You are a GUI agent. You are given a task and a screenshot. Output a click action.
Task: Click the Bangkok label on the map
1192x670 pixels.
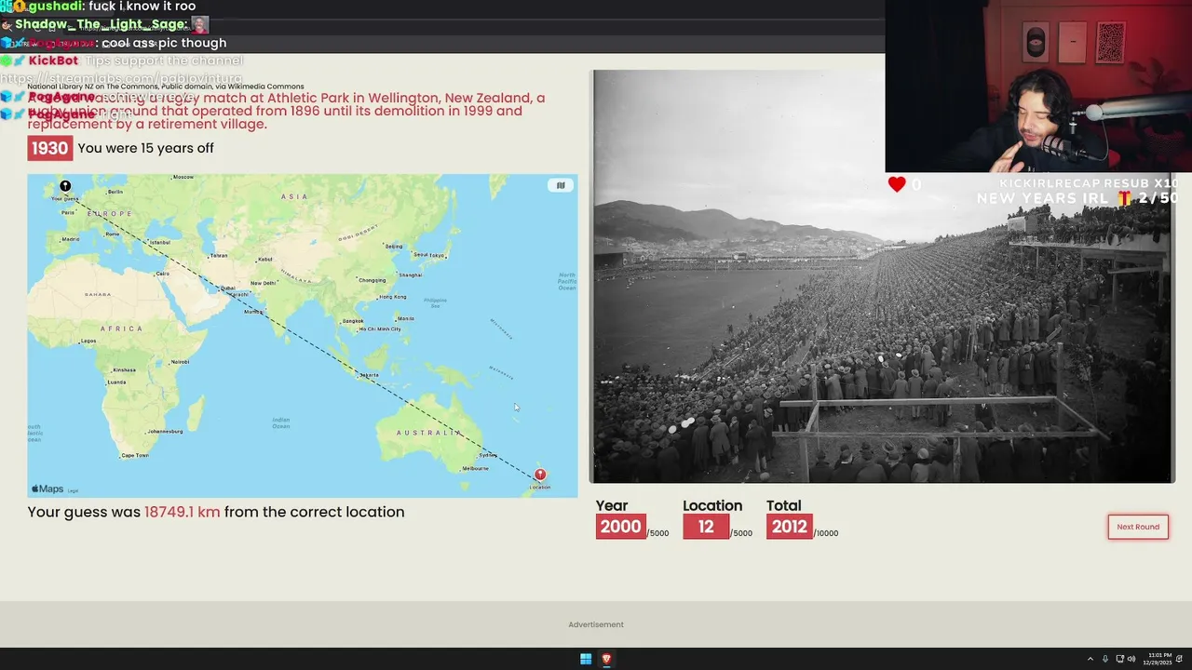(353, 320)
